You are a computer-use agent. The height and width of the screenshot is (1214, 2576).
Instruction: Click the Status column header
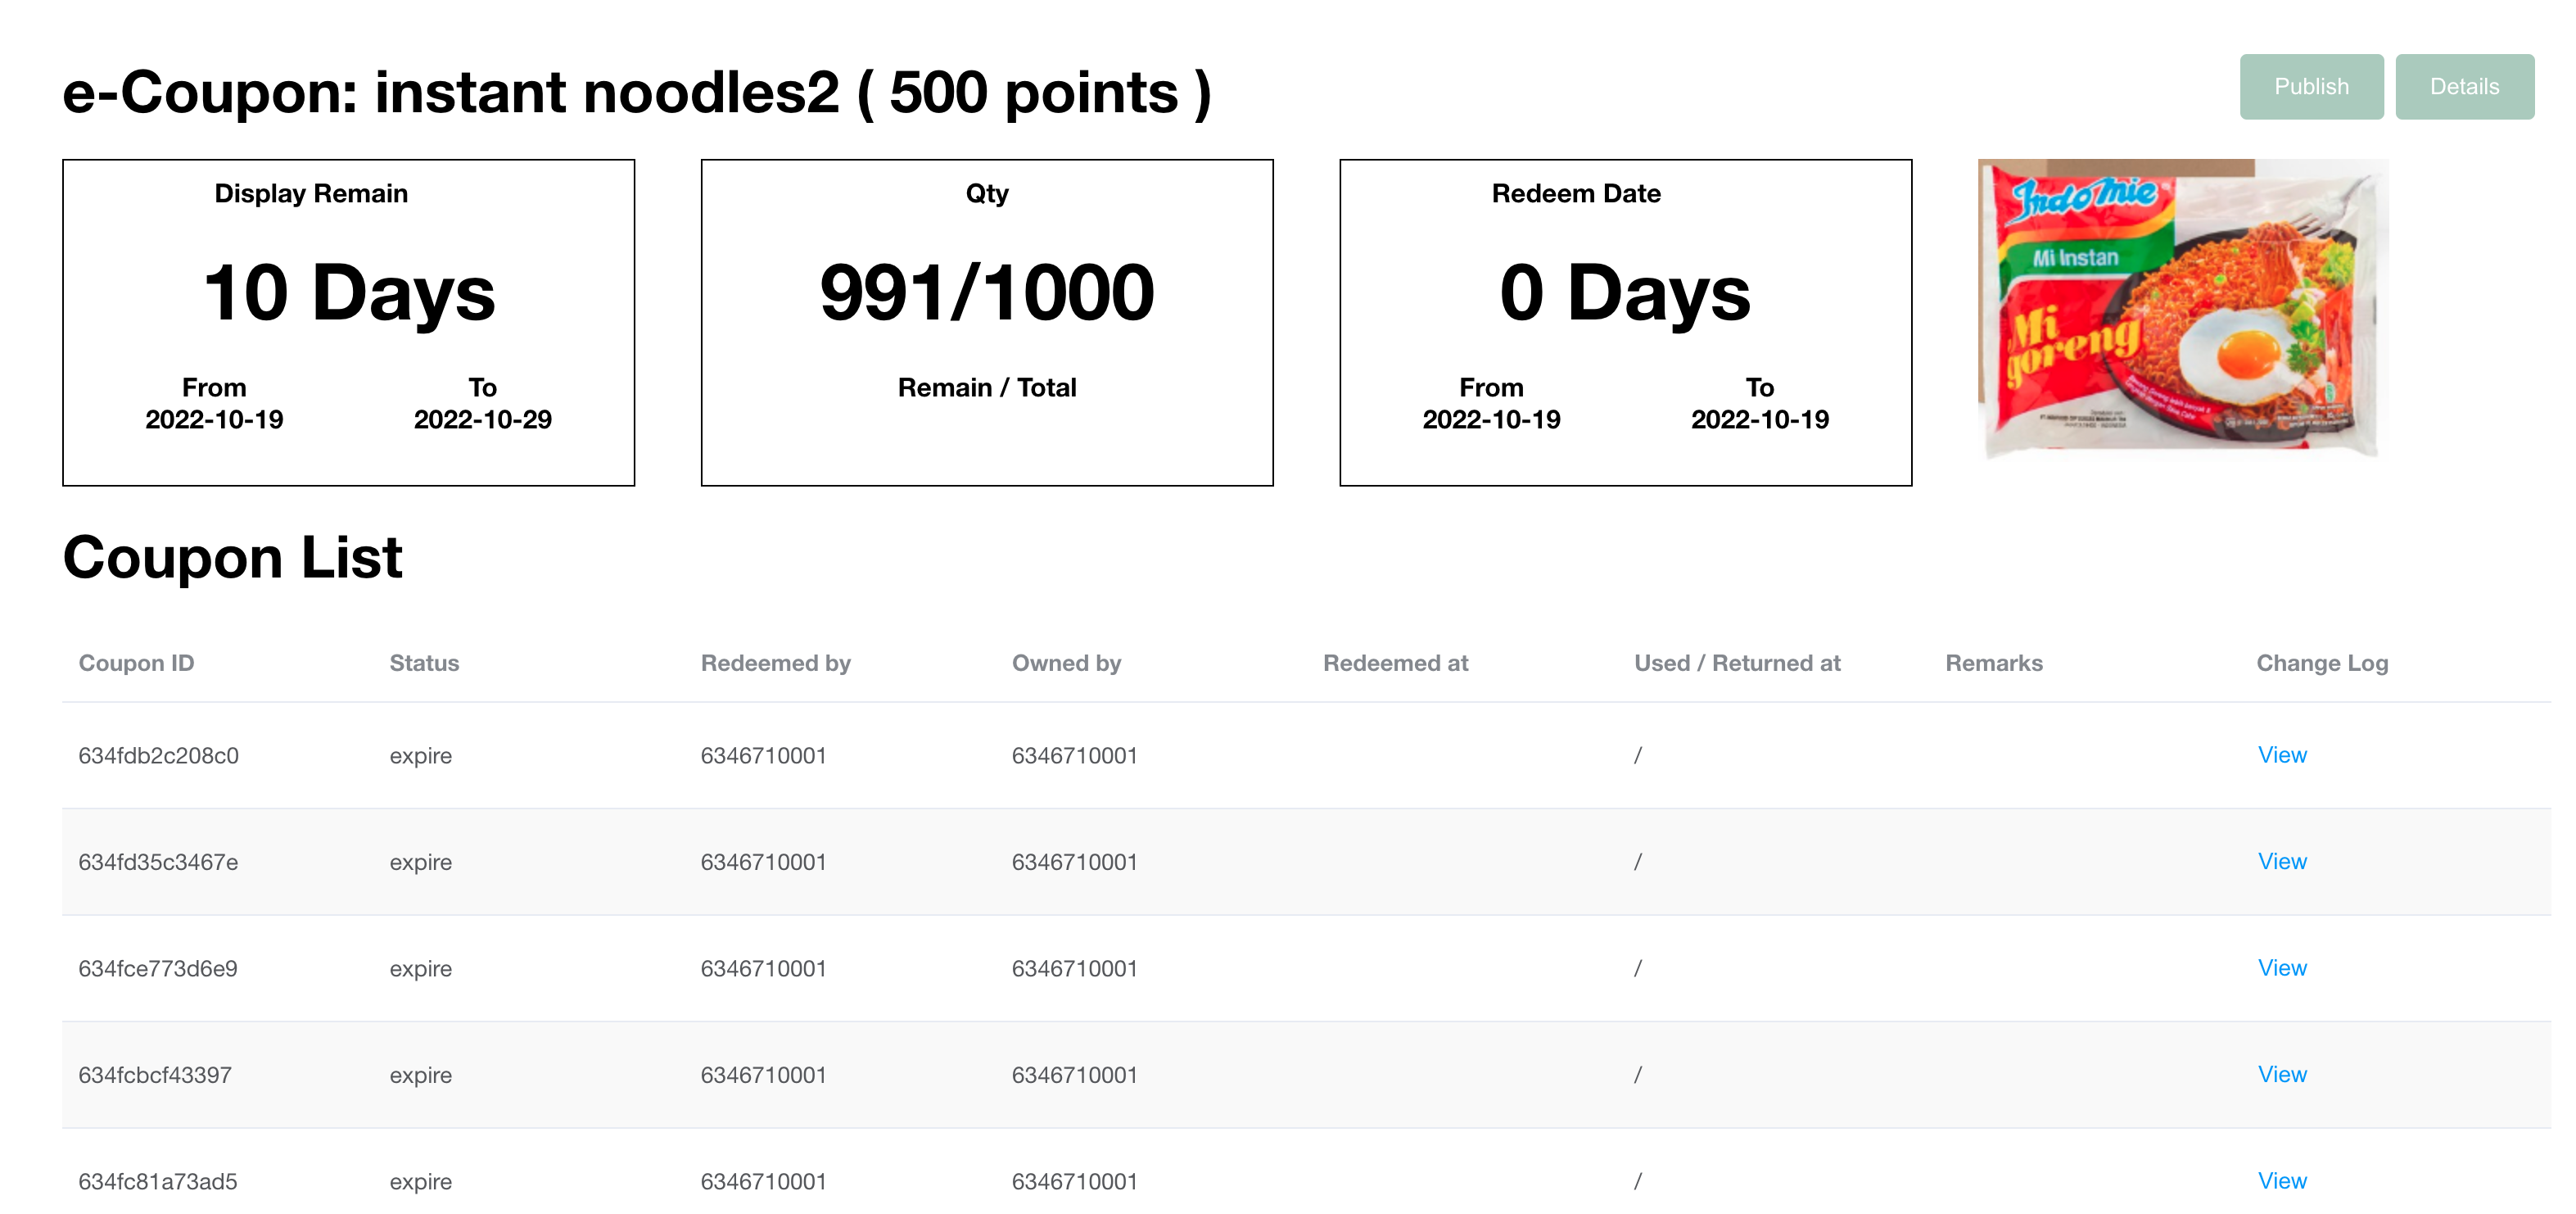[424, 663]
